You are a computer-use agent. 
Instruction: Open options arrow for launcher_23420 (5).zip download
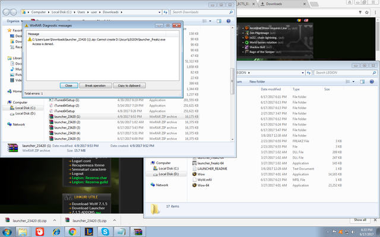tap(115, 220)
